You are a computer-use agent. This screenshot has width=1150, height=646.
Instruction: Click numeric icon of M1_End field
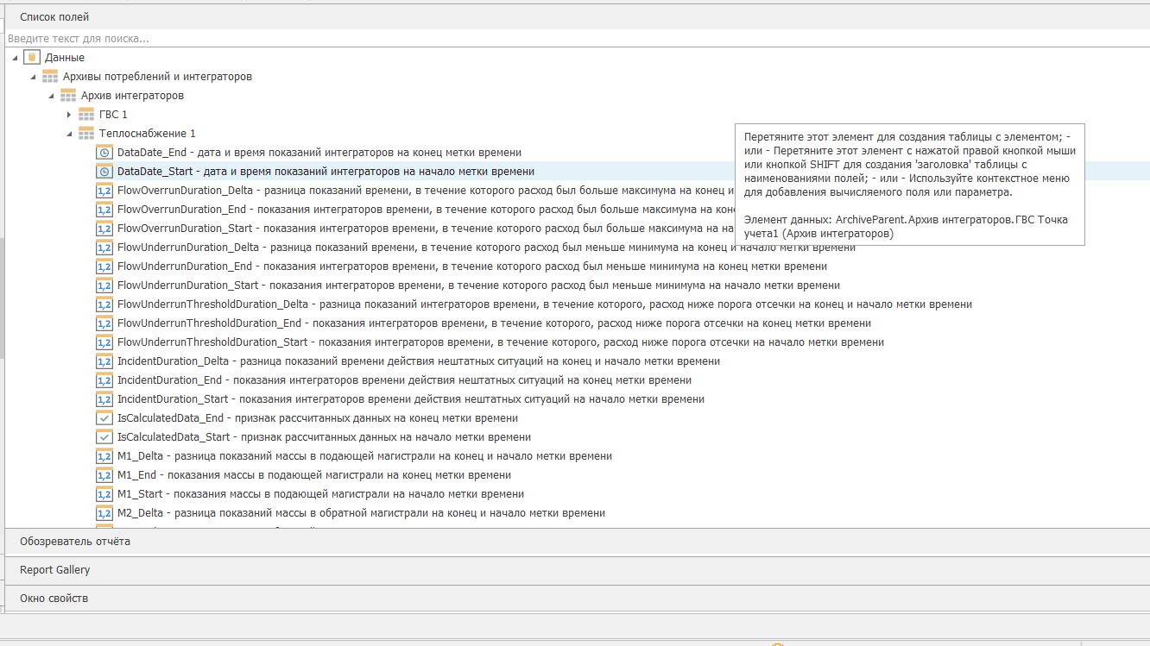[104, 474]
